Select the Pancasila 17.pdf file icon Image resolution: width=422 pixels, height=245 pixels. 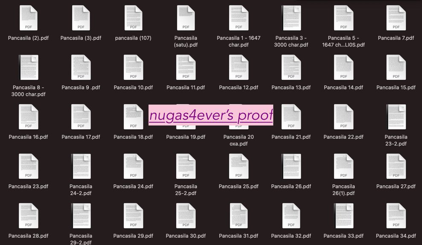point(81,117)
